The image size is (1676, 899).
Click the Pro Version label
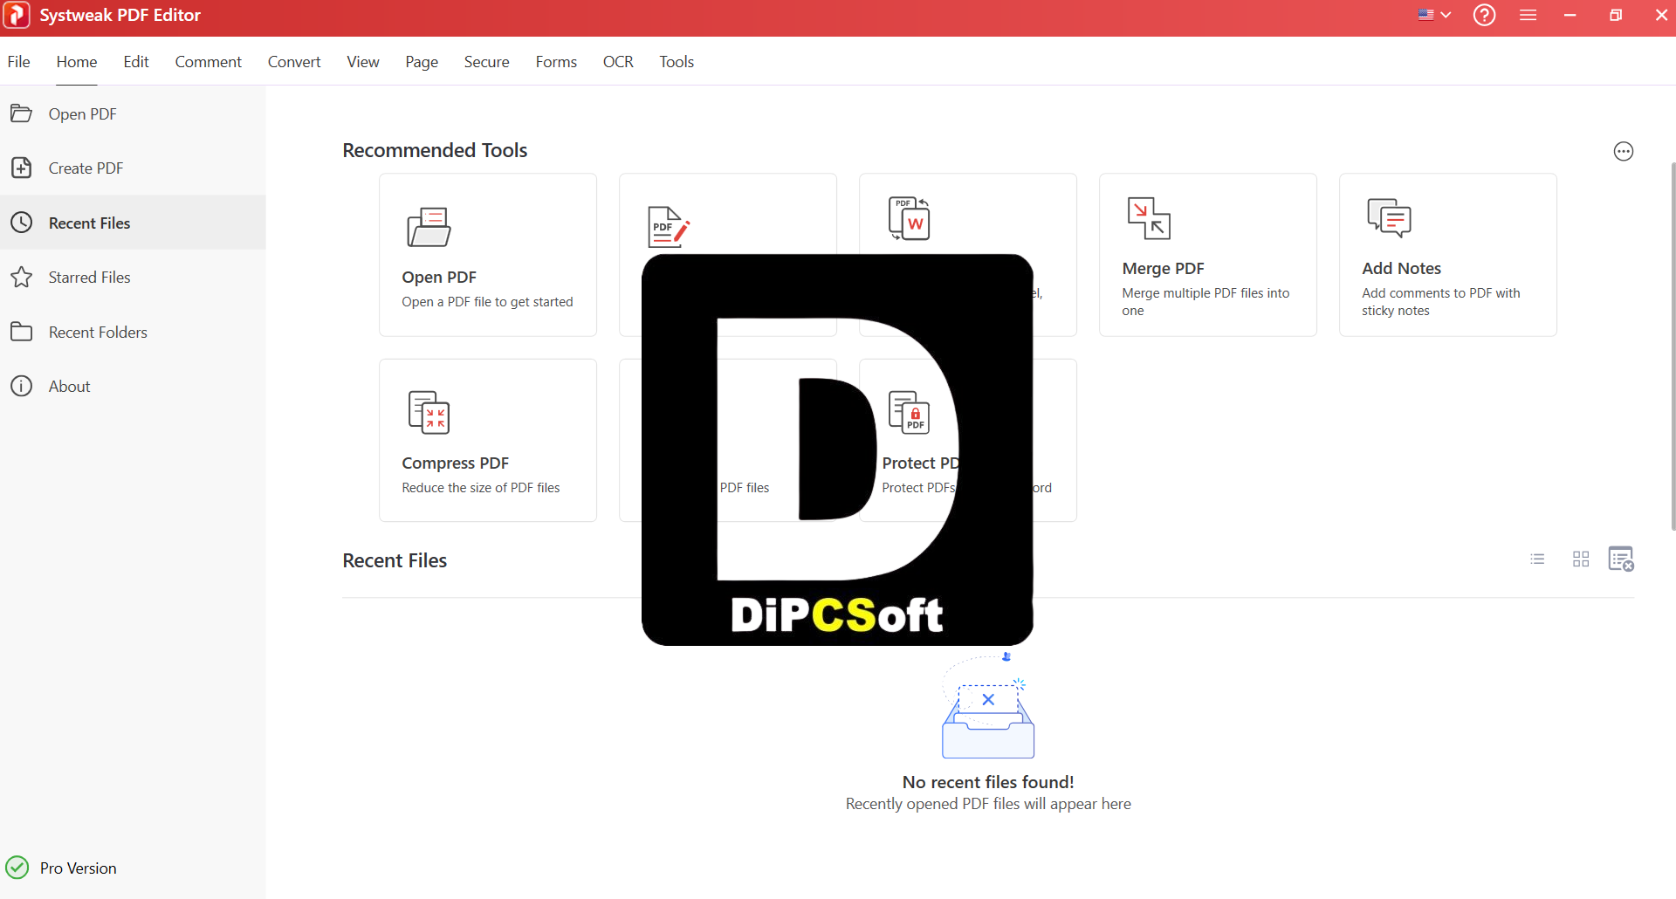pos(79,868)
